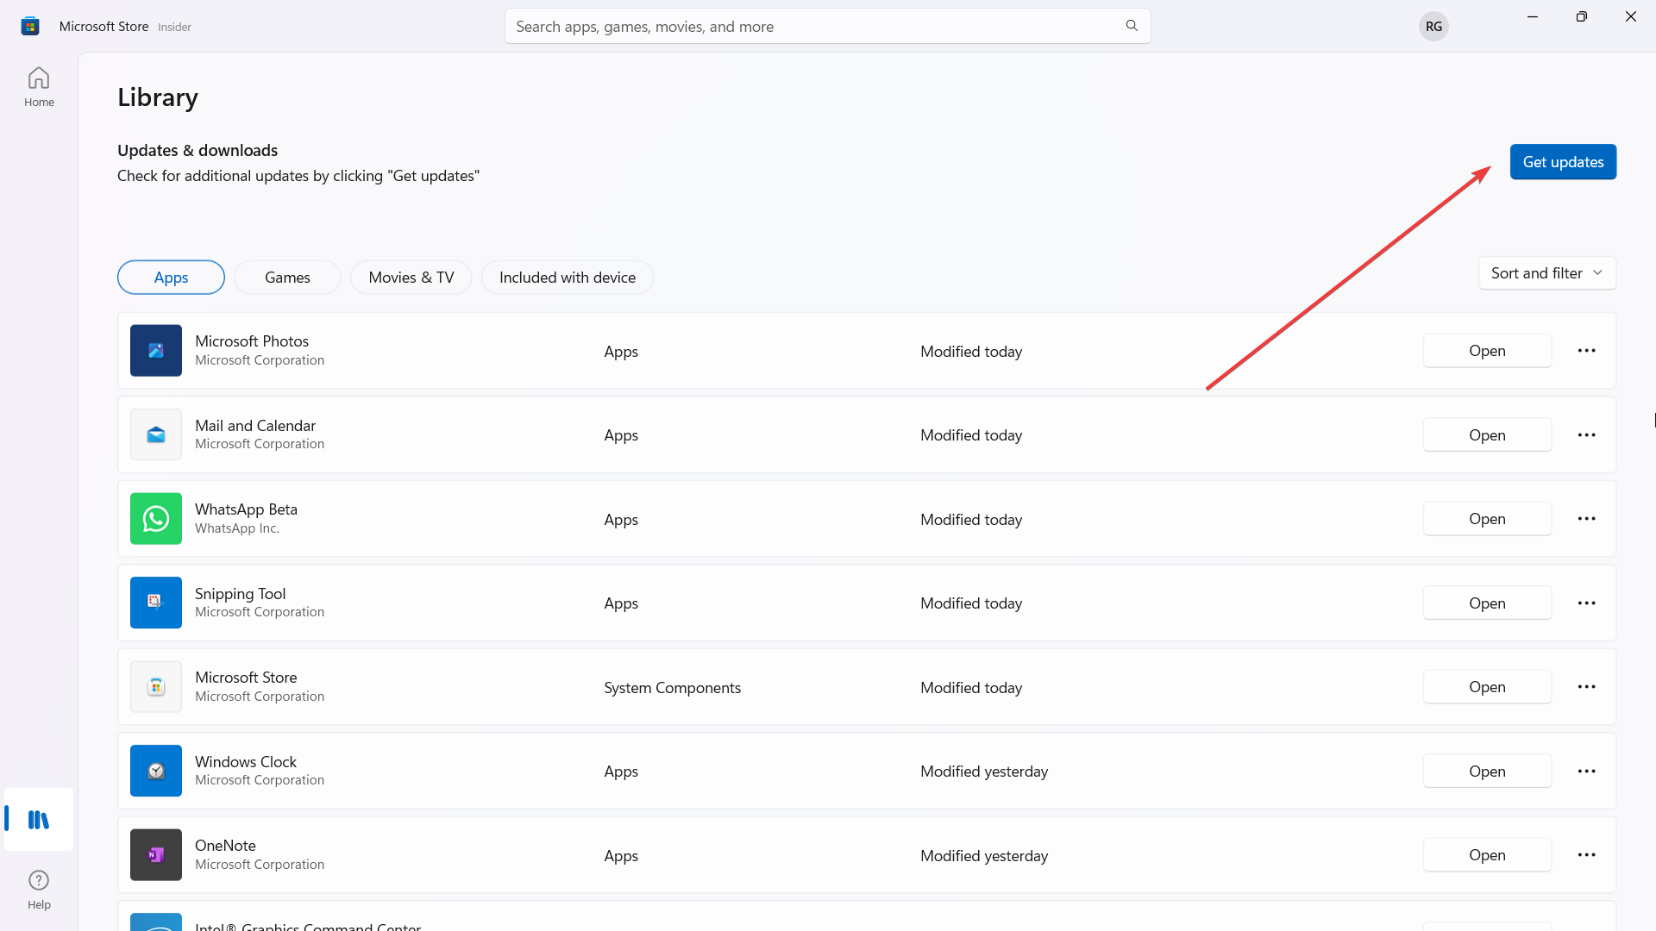Select Movies and TV tab
Image resolution: width=1656 pixels, height=931 pixels.
point(411,276)
